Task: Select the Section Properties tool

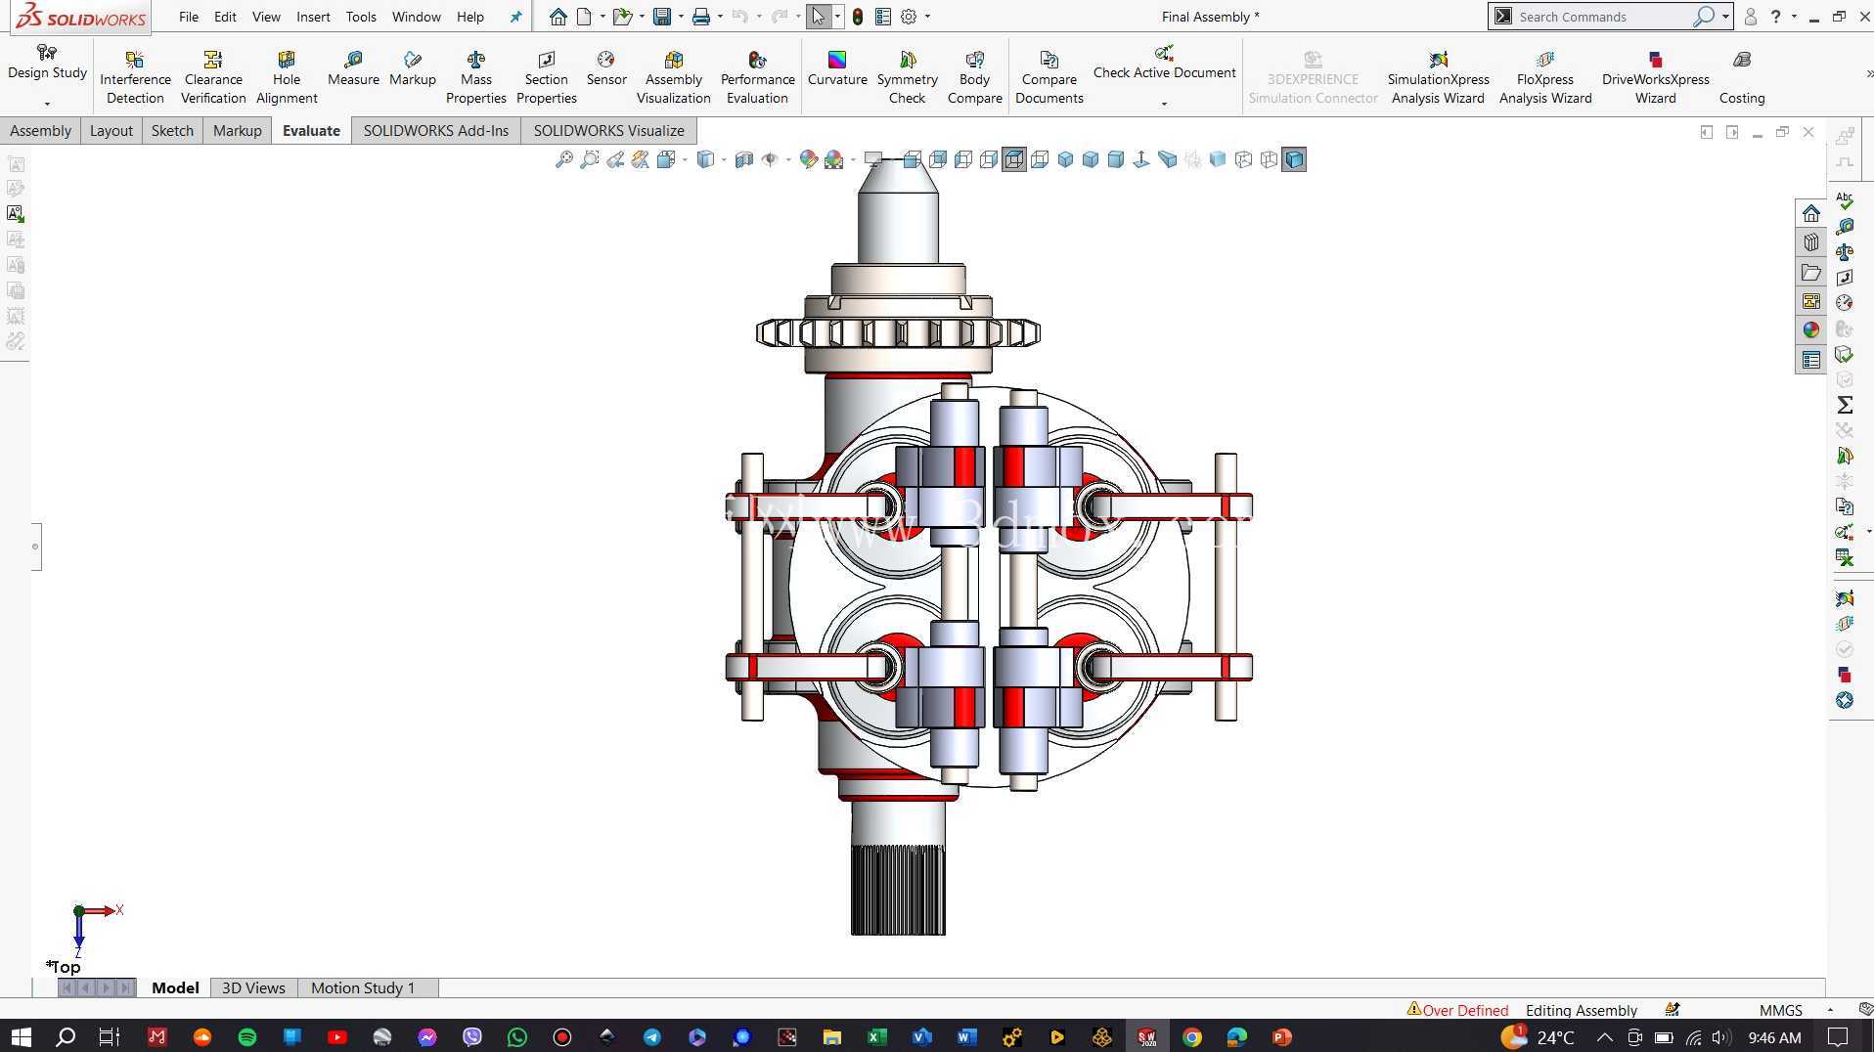Action: click(546, 77)
